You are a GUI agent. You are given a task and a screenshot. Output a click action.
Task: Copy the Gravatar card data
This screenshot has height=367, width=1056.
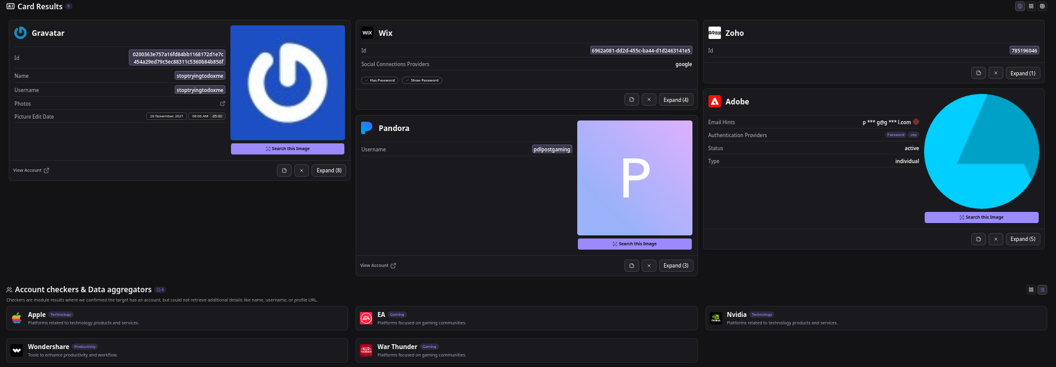[284, 171]
